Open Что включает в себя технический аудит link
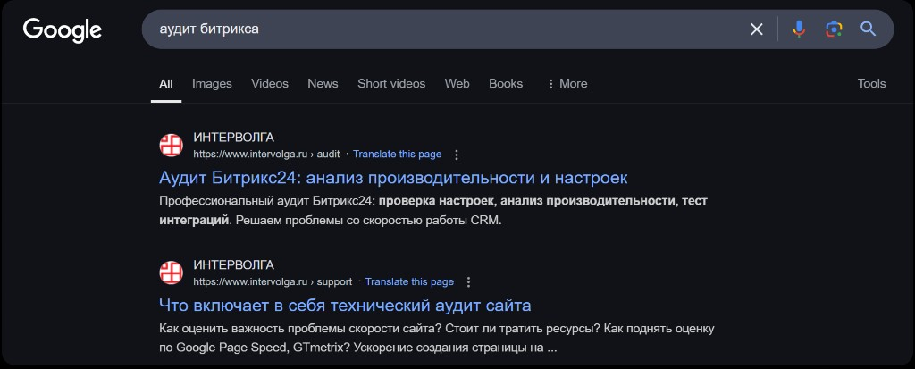915x369 pixels. (345, 305)
